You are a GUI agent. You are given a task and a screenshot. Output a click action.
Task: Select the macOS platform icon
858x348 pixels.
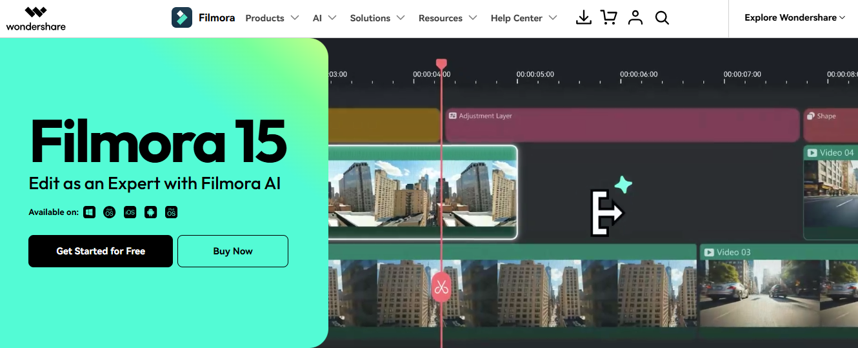pyautogui.click(x=110, y=212)
